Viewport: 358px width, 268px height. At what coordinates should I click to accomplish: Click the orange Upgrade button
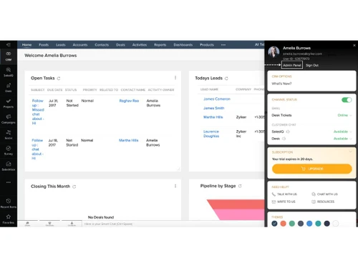tap(312, 169)
